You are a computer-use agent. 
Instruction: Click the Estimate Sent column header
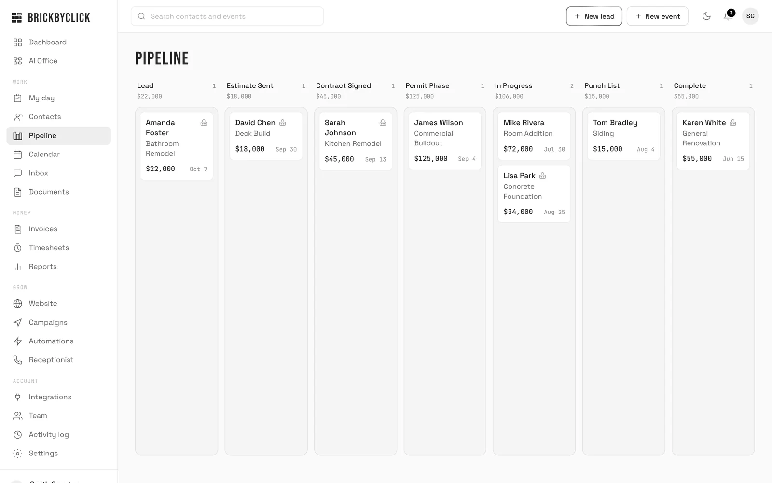250,86
